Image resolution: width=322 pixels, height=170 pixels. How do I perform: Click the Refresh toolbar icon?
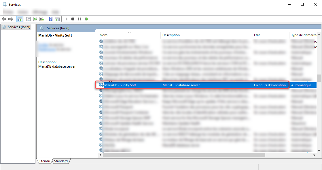pyautogui.click(x=35, y=19)
